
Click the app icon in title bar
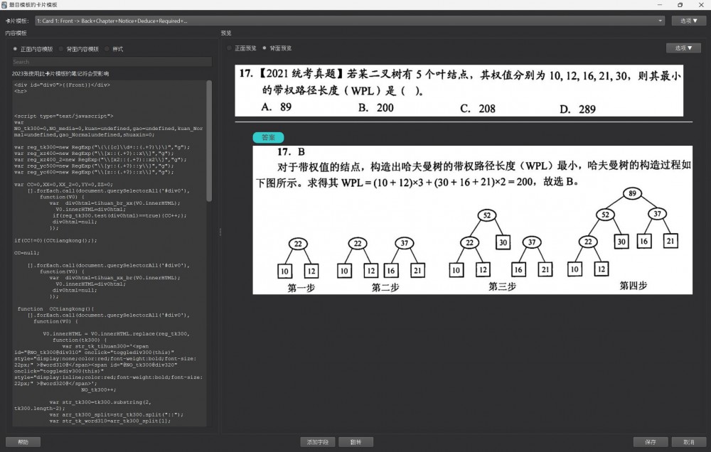tap(4, 4)
